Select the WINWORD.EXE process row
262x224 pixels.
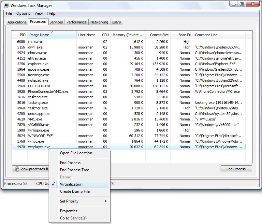[x=129, y=136]
